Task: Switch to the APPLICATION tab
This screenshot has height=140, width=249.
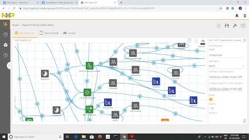Action: pyautogui.click(x=49, y=33)
